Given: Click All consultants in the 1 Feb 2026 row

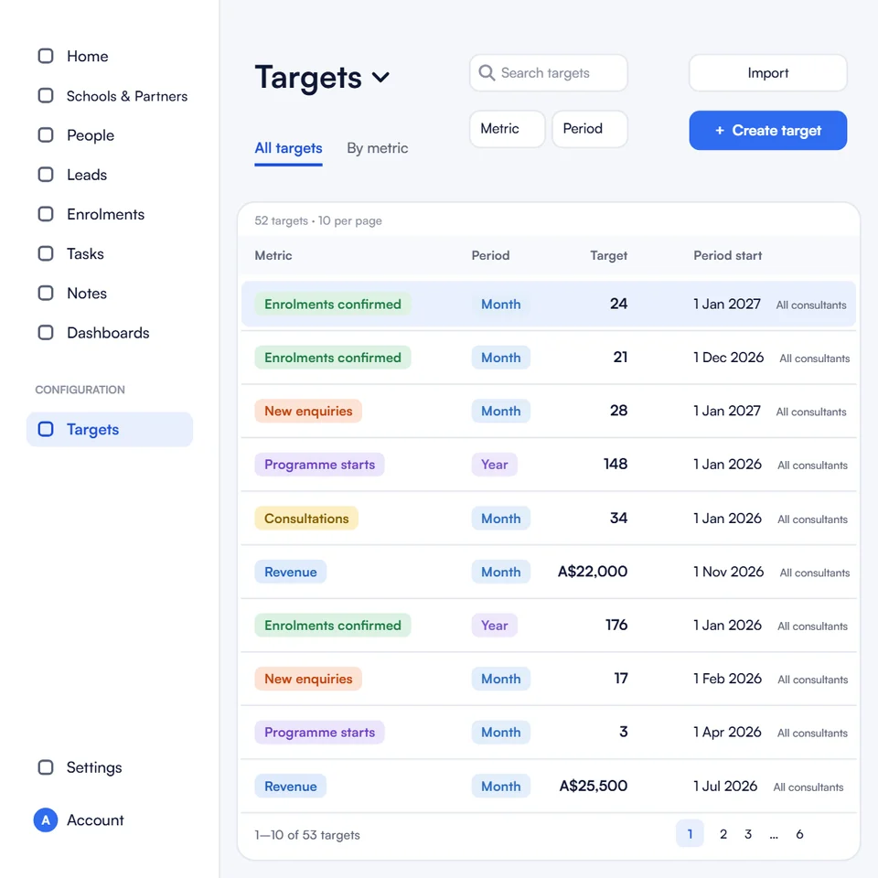Looking at the screenshot, I should point(812,680).
